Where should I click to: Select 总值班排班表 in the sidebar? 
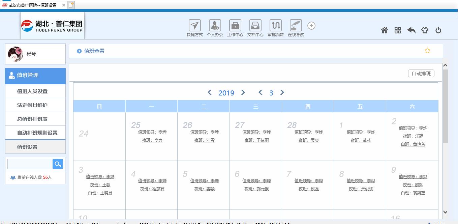coord(32,119)
